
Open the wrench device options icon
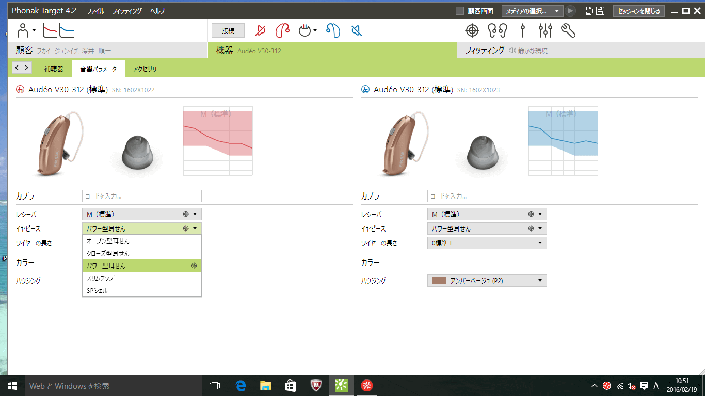pyautogui.click(x=568, y=31)
